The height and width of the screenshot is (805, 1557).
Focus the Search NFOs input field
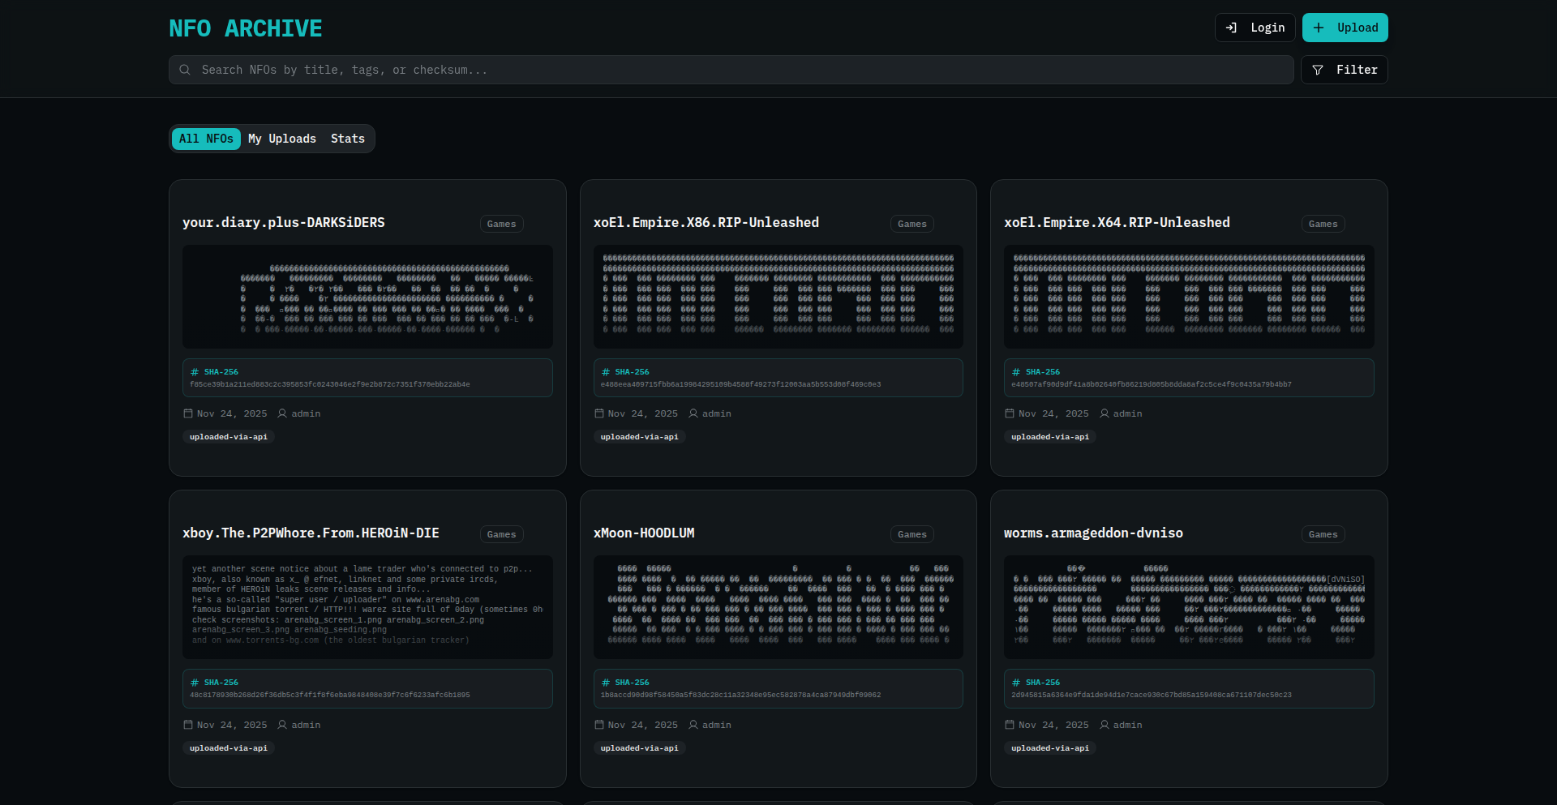point(730,70)
